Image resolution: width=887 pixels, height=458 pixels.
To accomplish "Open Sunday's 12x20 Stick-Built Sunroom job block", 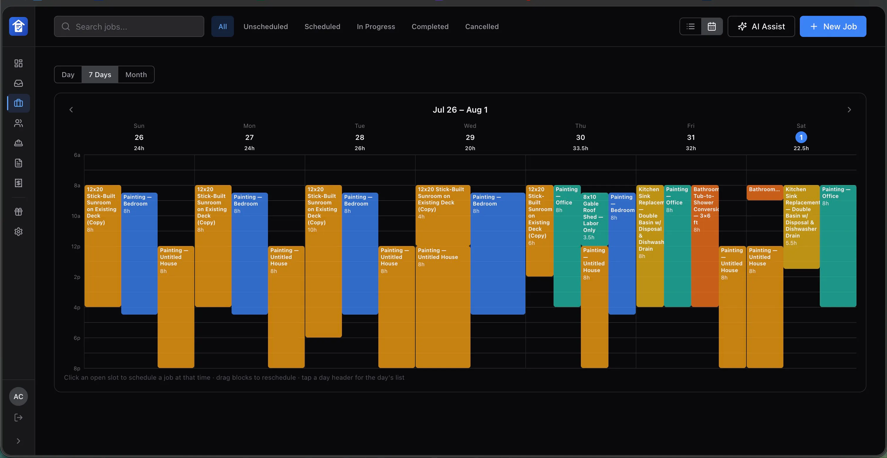I will [x=103, y=246].
